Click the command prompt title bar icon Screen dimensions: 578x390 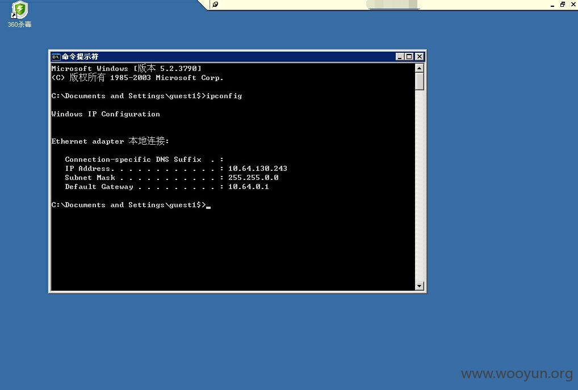coord(56,57)
